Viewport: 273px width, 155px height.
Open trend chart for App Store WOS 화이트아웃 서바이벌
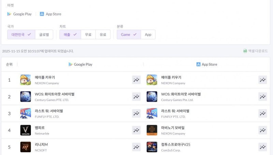pos(262,97)
